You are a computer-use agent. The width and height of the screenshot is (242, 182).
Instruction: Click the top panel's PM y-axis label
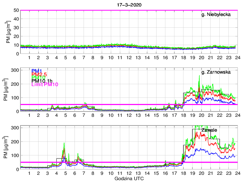click(x=8, y=31)
